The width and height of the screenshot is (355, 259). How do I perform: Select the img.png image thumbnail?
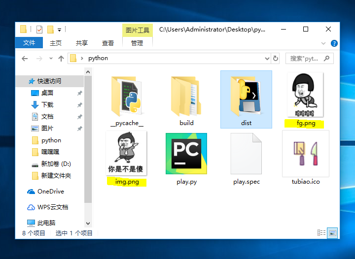click(126, 153)
